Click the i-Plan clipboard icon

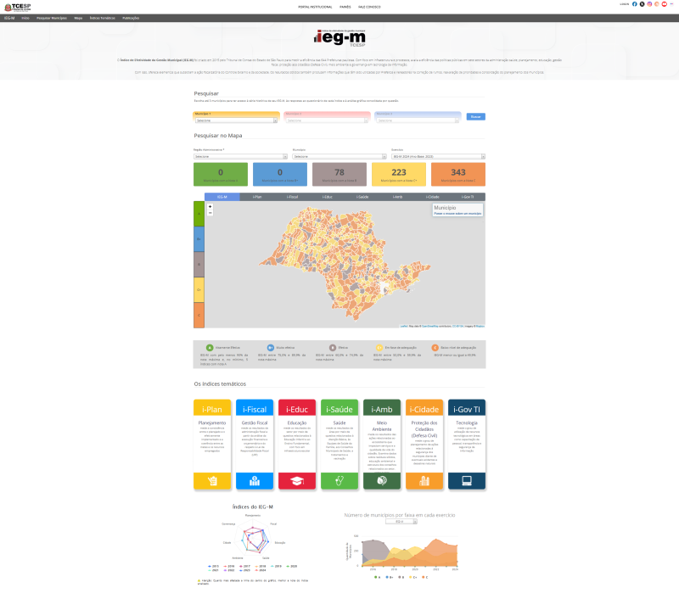pyautogui.click(x=212, y=480)
